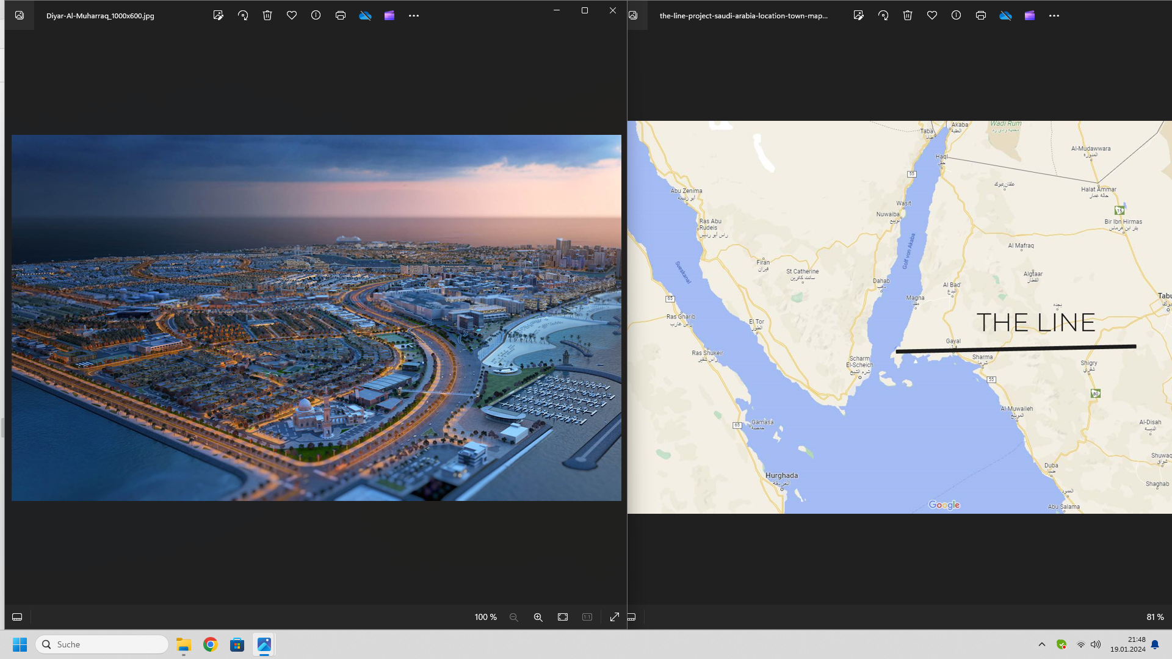Open Clipchamp icon in right Photos window
The height and width of the screenshot is (659, 1172).
[1030, 16]
